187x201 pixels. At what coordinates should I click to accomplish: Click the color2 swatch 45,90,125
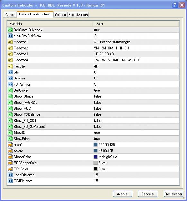(95, 151)
